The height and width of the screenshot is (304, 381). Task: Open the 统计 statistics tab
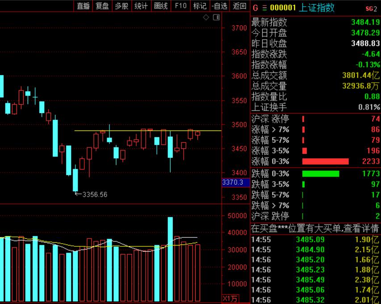click(x=141, y=6)
